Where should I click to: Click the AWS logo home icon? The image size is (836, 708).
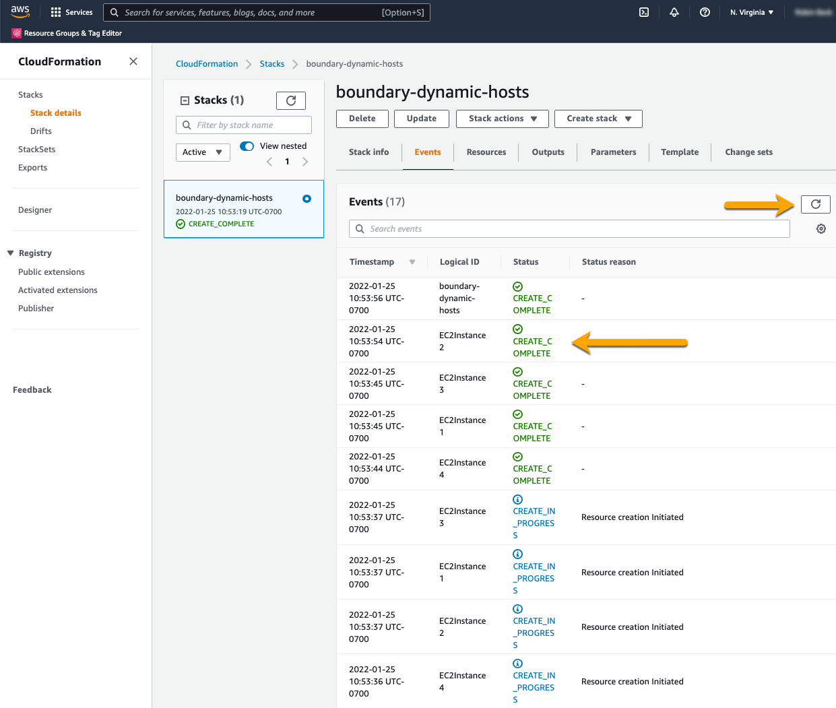[x=20, y=12]
